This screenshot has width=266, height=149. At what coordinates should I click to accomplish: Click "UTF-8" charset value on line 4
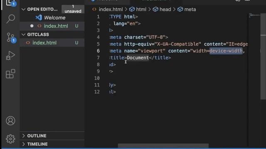point(156,37)
